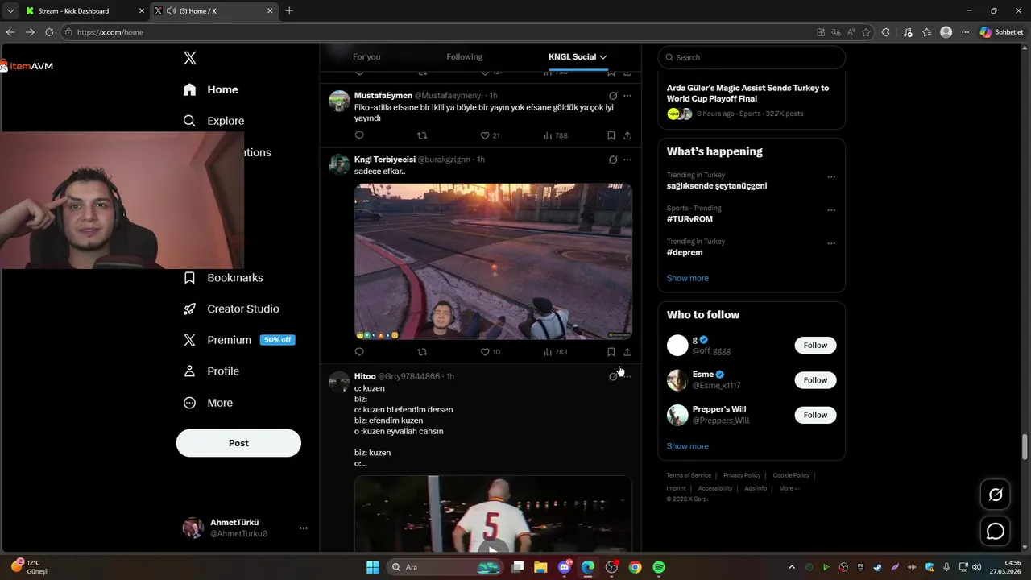Reply to MustafaEymen's post

(x=359, y=135)
